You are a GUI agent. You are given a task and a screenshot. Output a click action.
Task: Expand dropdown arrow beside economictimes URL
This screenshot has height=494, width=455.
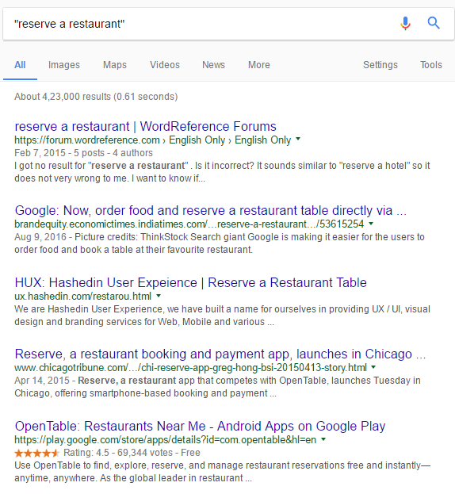(x=371, y=224)
